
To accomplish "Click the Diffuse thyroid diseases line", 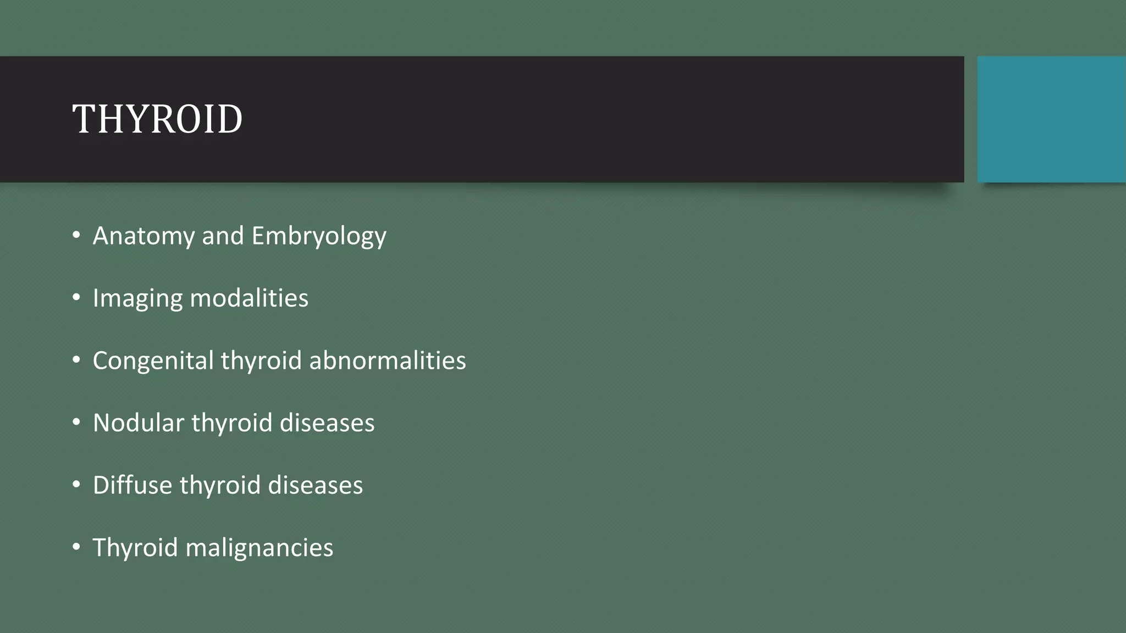I will [x=228, y=485].
